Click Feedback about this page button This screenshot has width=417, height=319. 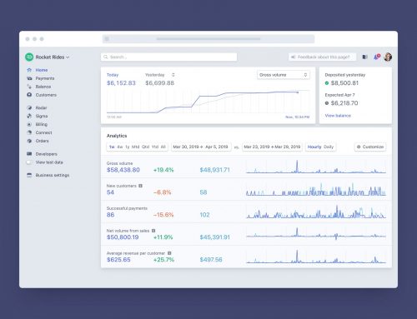tap(322, 57)
